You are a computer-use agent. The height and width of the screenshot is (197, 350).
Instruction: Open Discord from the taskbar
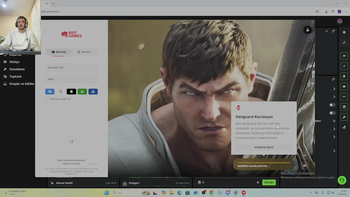pyautogui.click(x=227, y=193)
